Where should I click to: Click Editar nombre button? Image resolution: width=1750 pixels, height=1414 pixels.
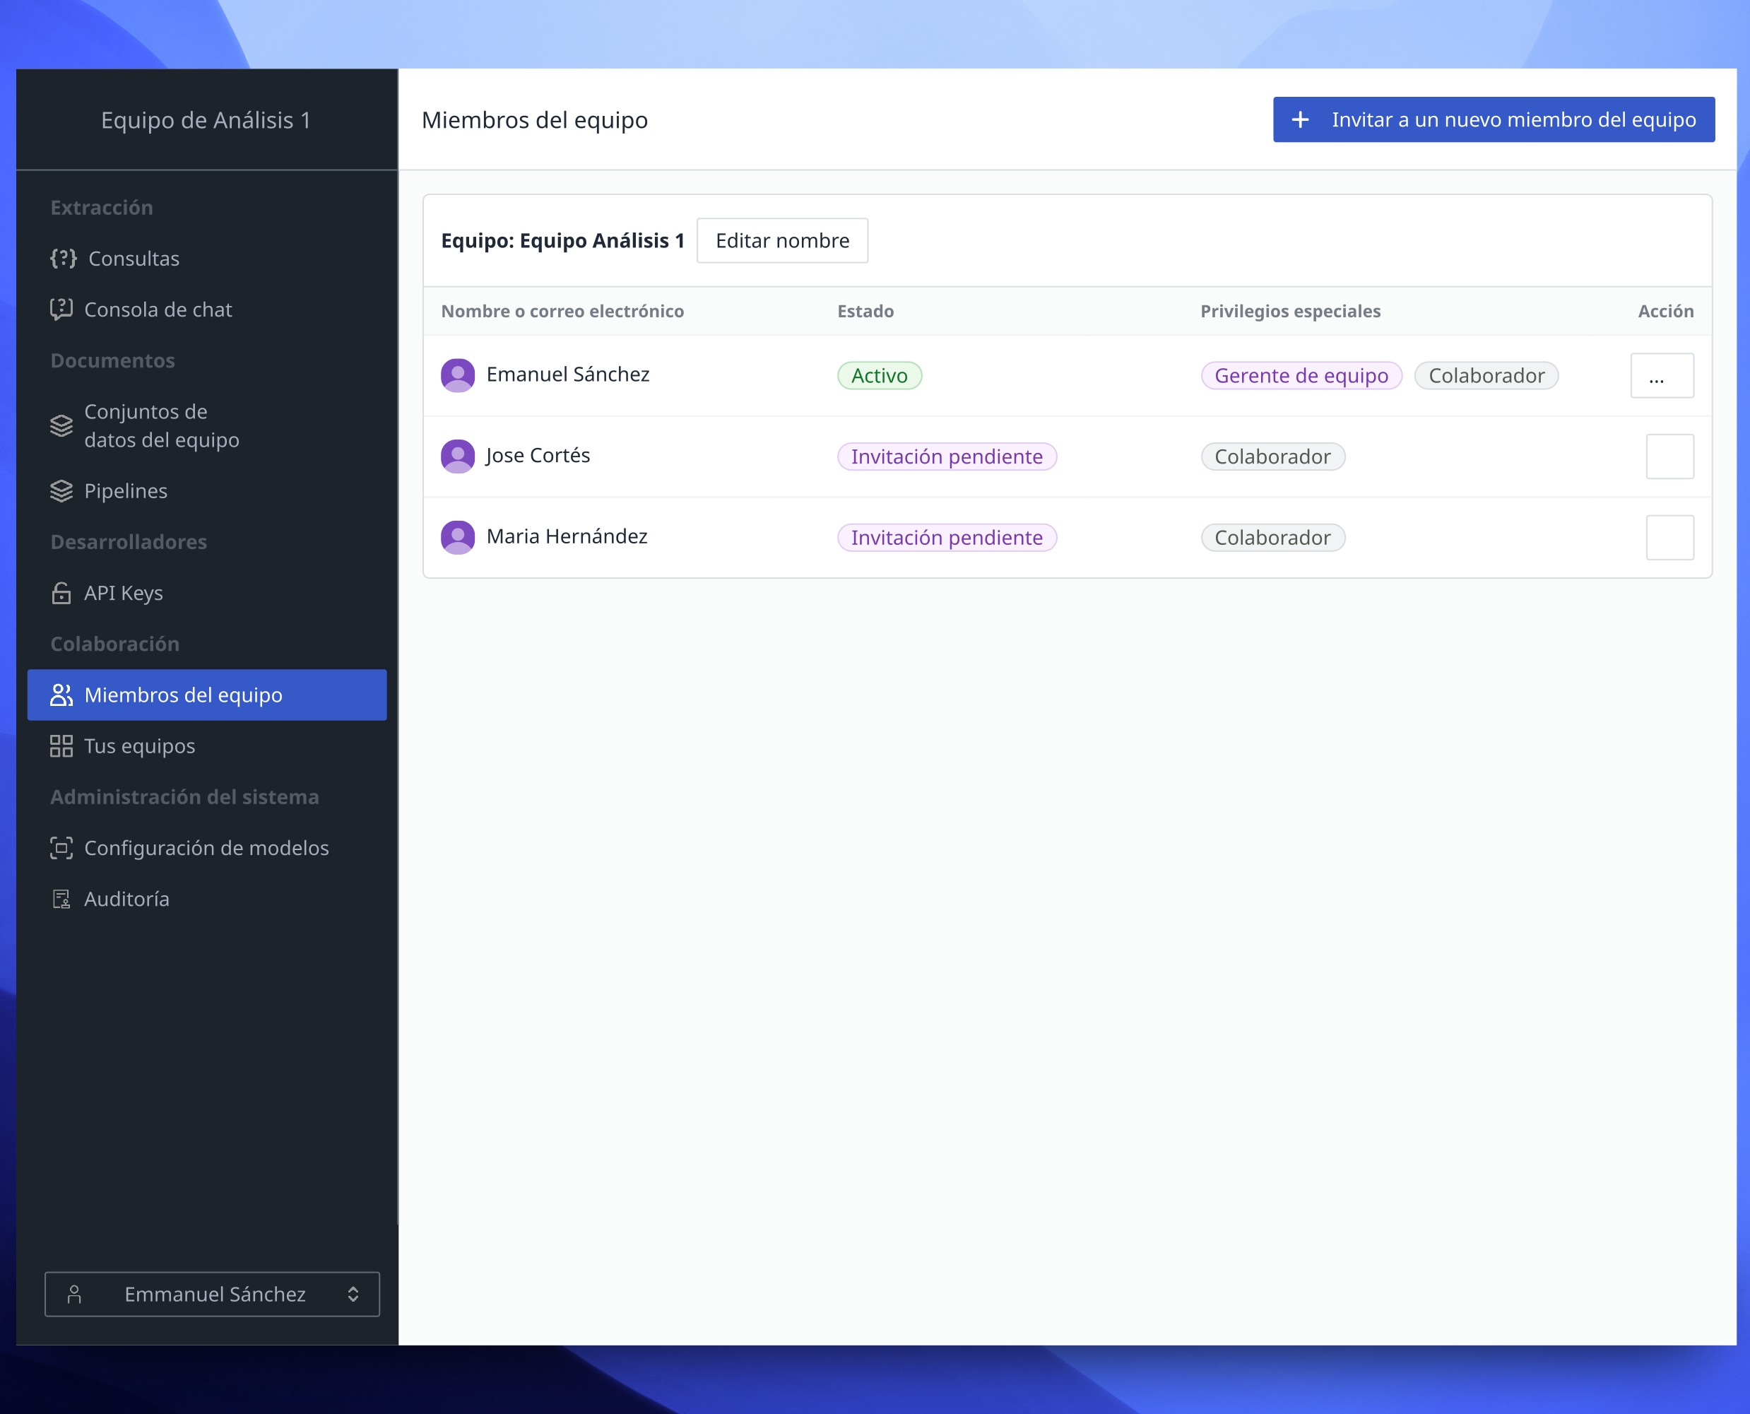783,240
